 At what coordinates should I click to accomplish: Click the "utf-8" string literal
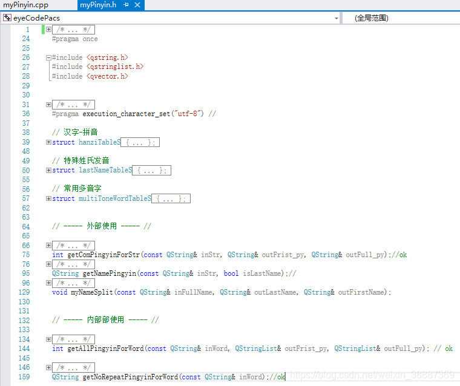click(x=189, y=114)
